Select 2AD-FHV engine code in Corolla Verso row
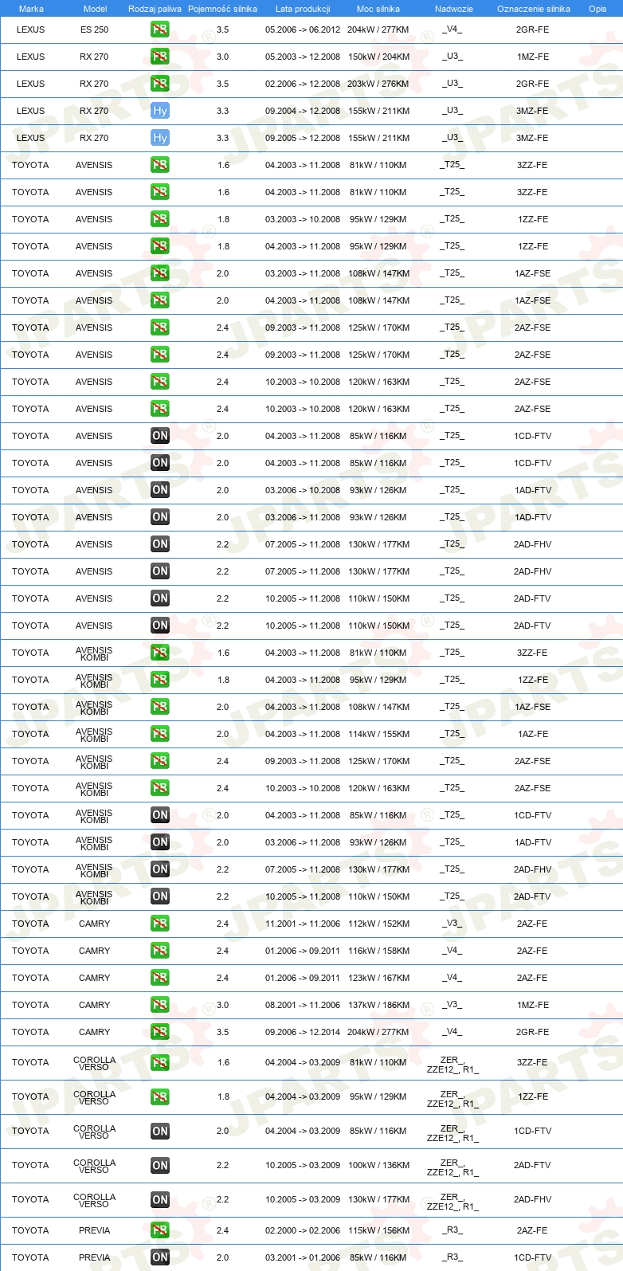 click(x=532, y=1199)
